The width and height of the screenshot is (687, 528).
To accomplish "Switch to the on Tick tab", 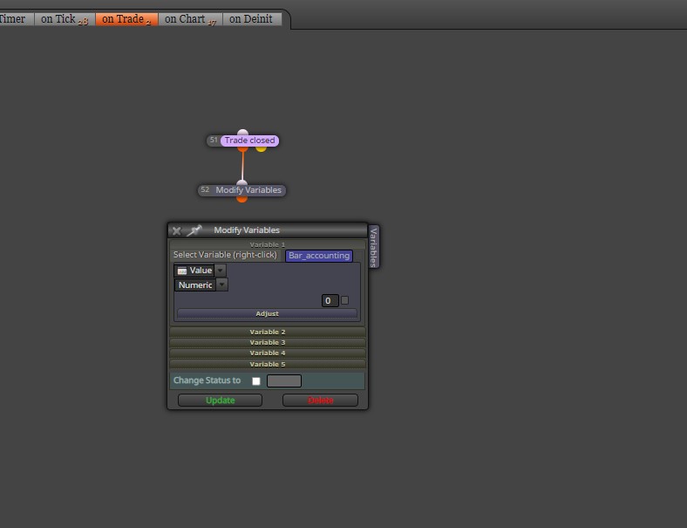I will pos(65,19).
